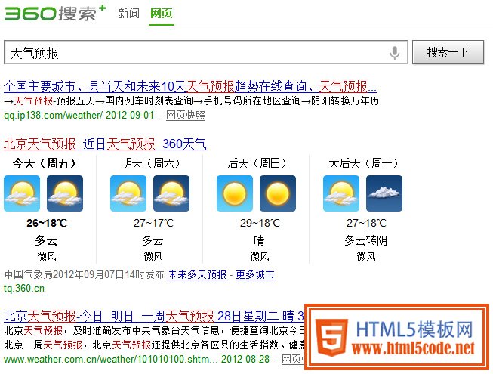
Task: Click today's daytime cloudy weather icon
Action: (22, 193)
